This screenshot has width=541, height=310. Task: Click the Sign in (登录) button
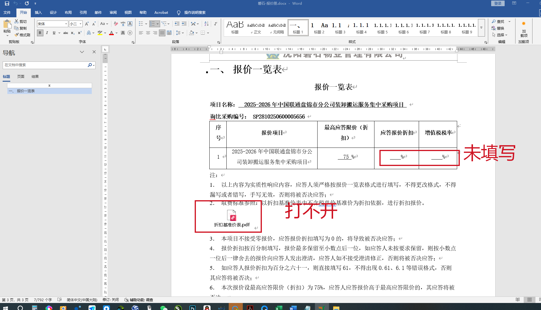point(498,3)
